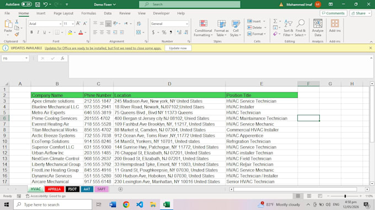
Task: Click the Save icon in title bar
Action: [x=37, y=4]
